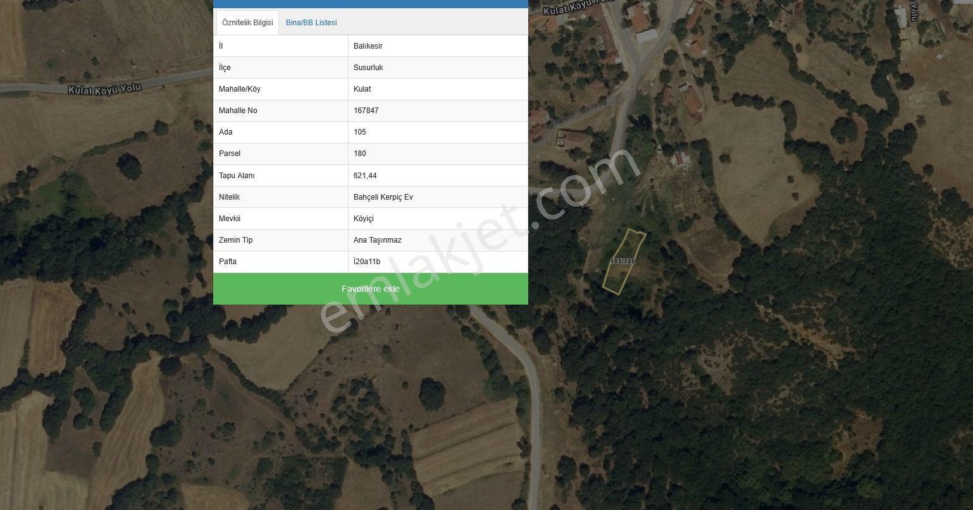Click the Favorilere ekle button
The image size is (973, 510).
pyautogui.click(x=371, y=289)
